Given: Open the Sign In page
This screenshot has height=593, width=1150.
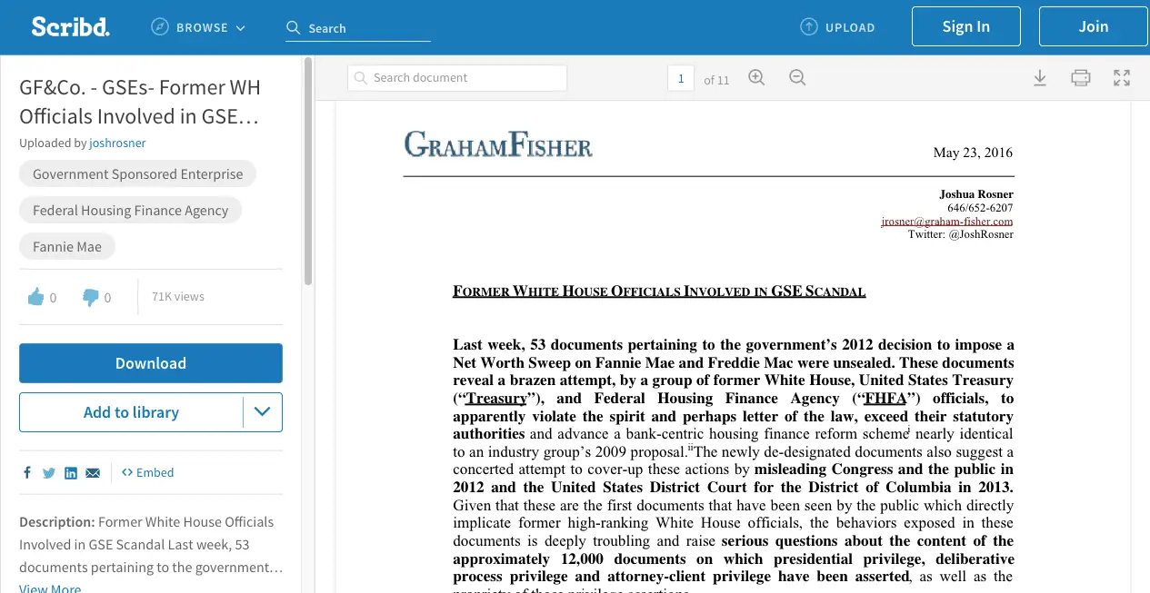Looking at the screenshot, I should coord(966,26).
